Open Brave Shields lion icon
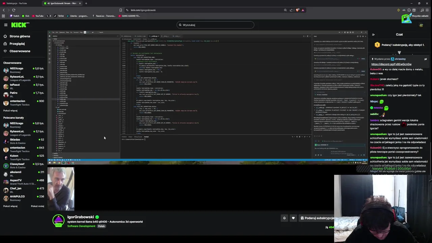 [297, 10]
